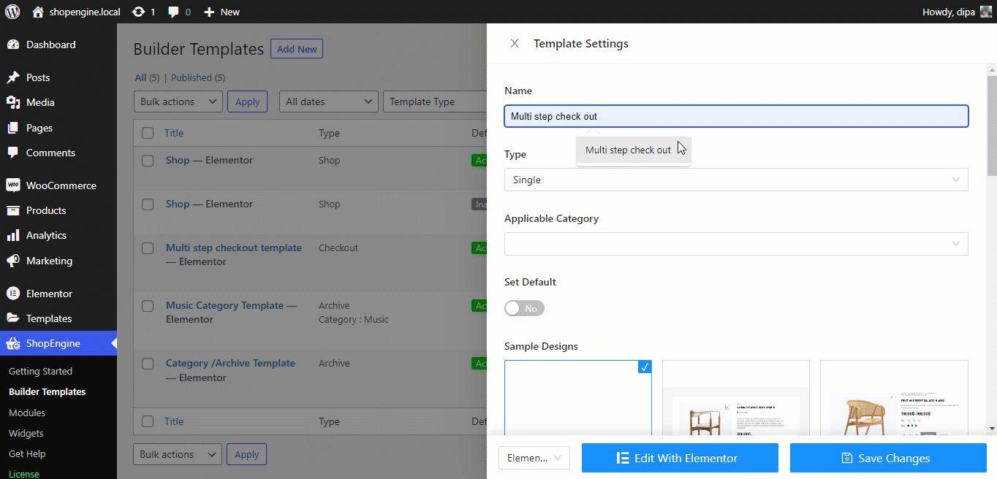Screen dimensions: 997x479
Task: Click the home icon beside shopengine.local
Action: pos(38,12)
